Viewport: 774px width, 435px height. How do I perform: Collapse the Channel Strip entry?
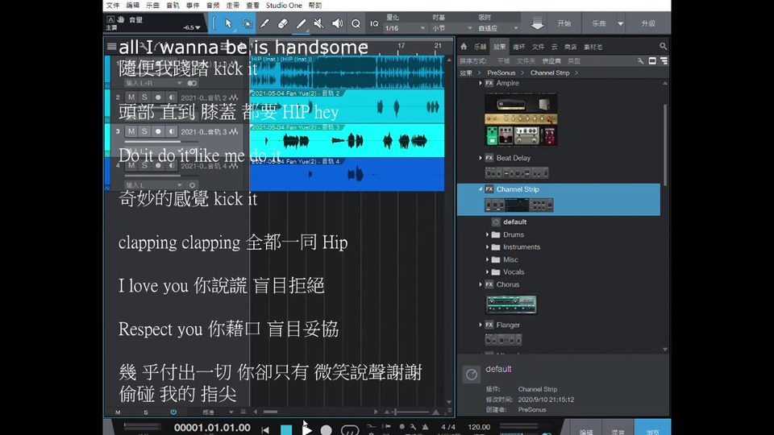(481, 188)
